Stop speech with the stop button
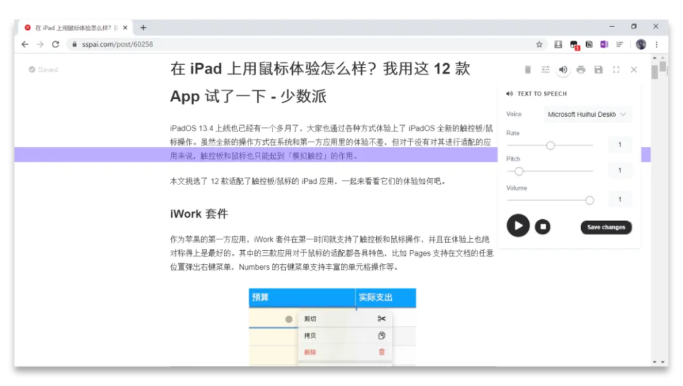 click(543, 227)
